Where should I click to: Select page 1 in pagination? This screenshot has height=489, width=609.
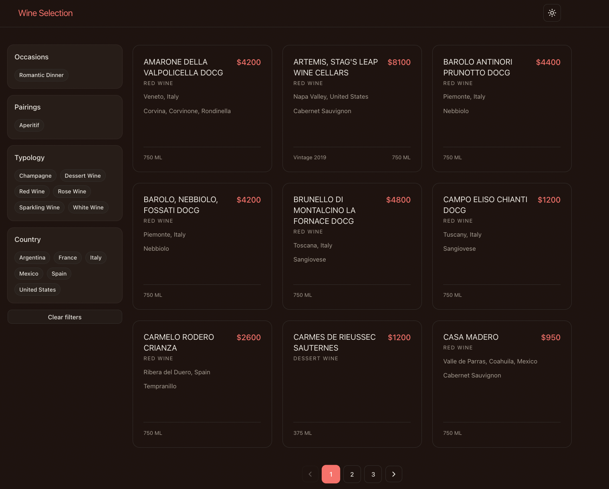tap(331, 474)
